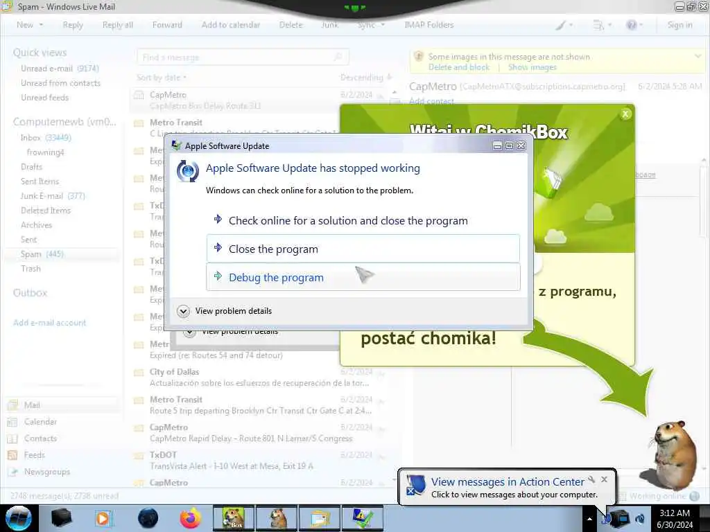Viewport: 710px width, 532px height.
Task: Expand View problem details chevron
Action: coord(183,311)
